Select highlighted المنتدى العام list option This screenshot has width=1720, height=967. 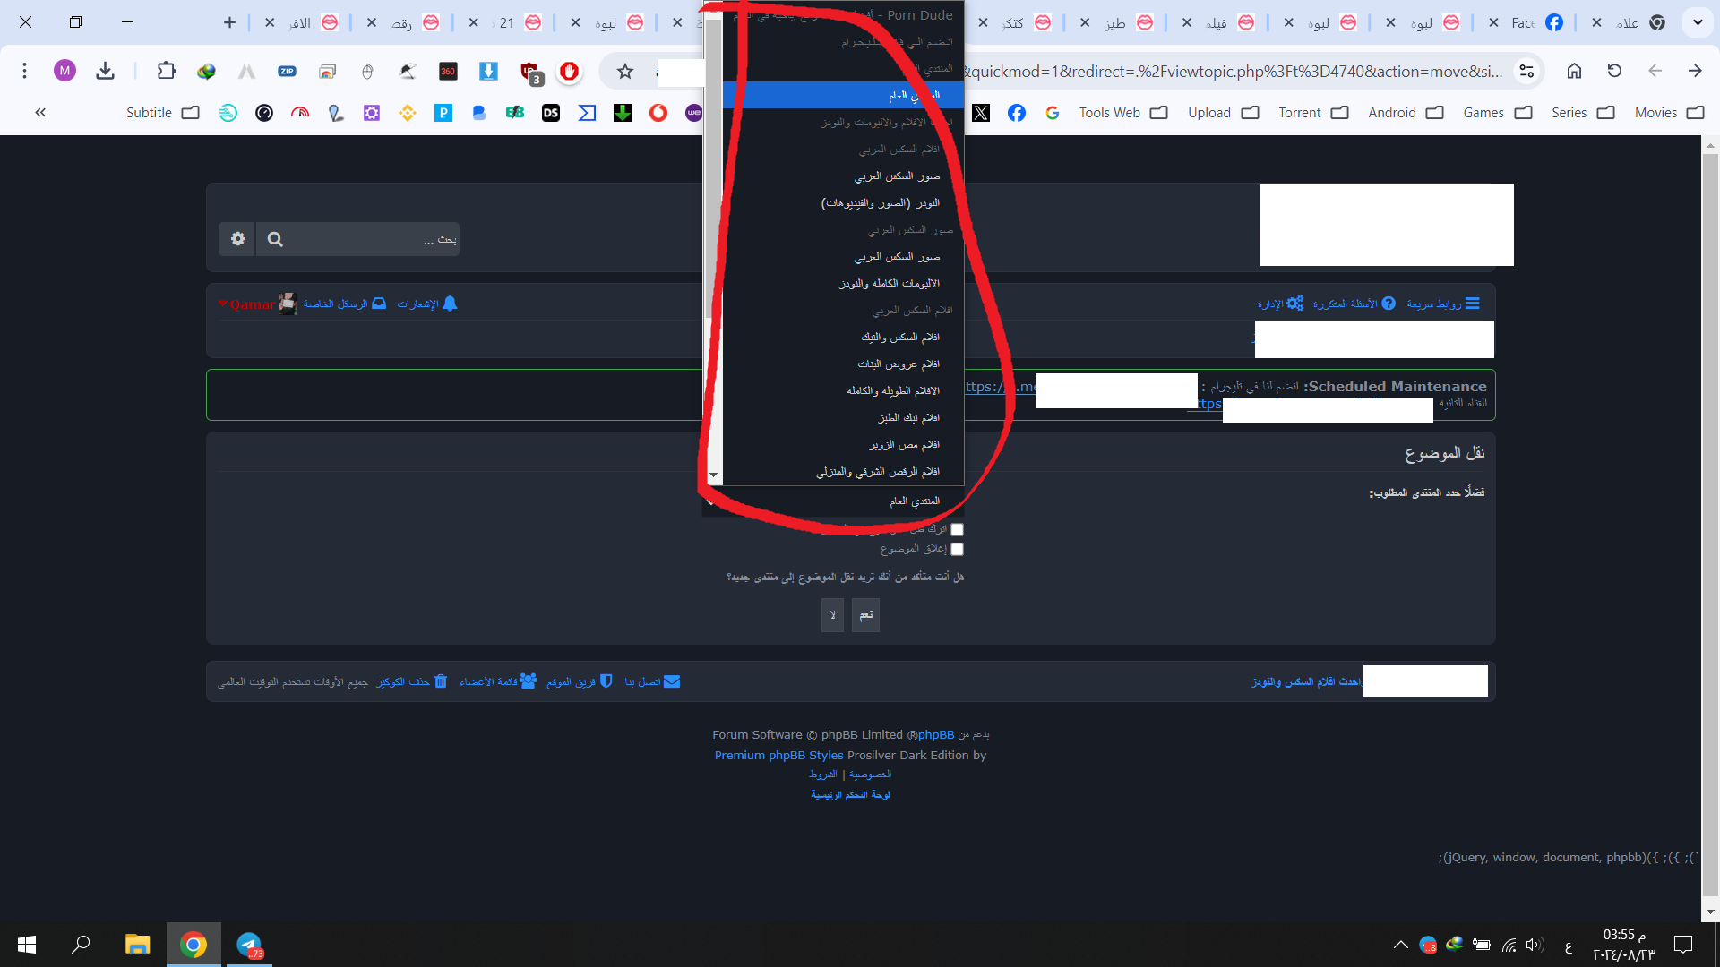click(x=842, y=95)
